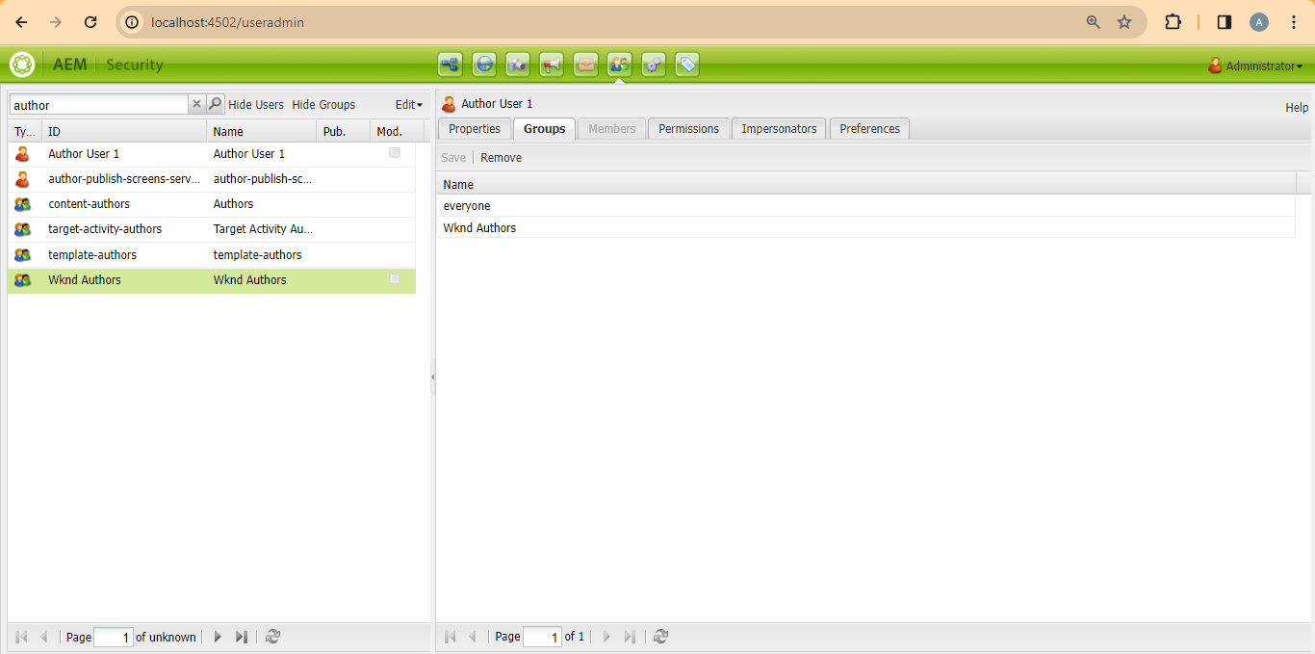Refresh the user list via refresh icon

[x=272, y=637]
